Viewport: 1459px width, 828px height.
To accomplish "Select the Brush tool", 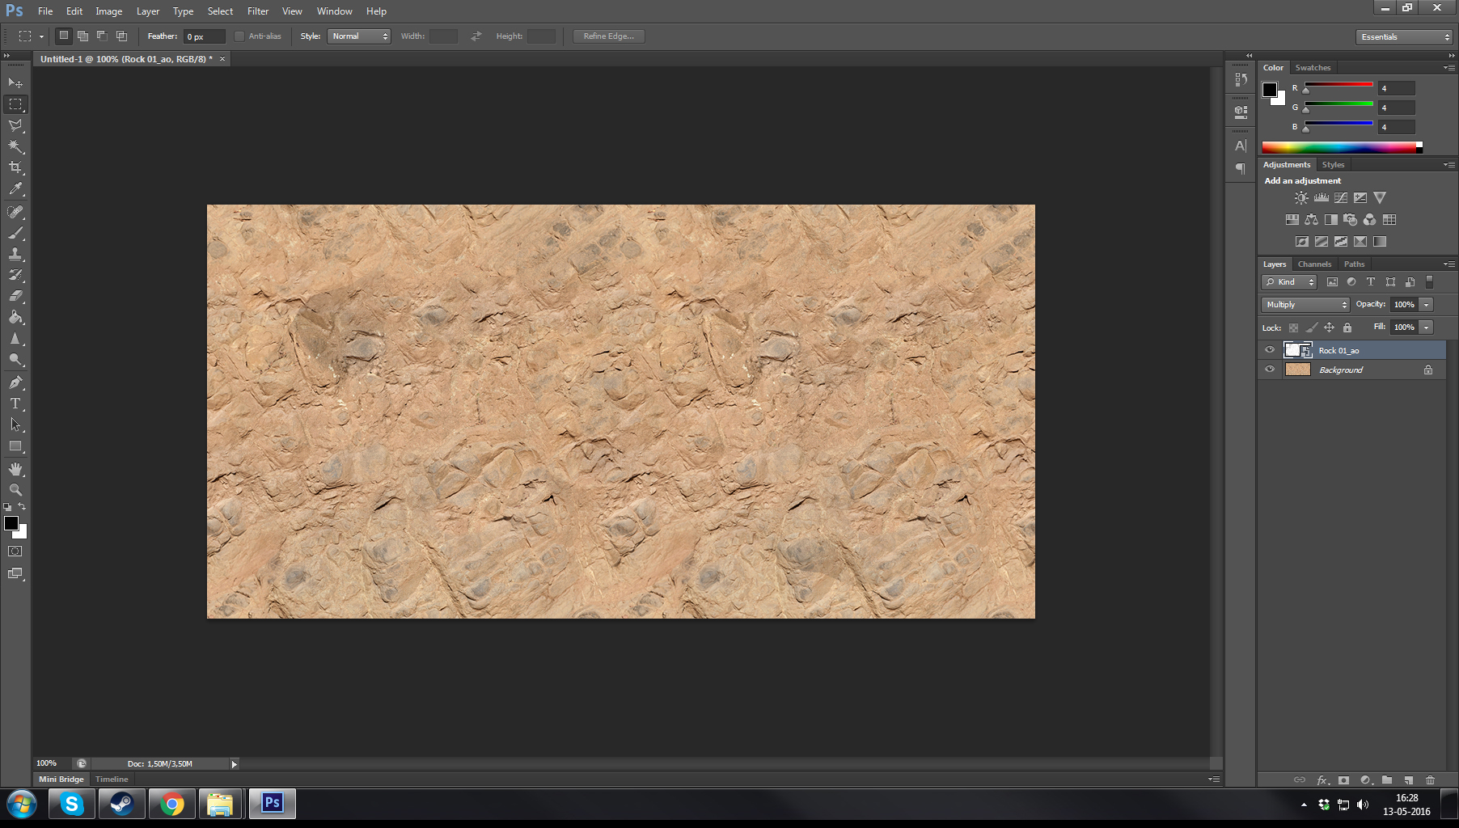I will click(x=15, y=233).
